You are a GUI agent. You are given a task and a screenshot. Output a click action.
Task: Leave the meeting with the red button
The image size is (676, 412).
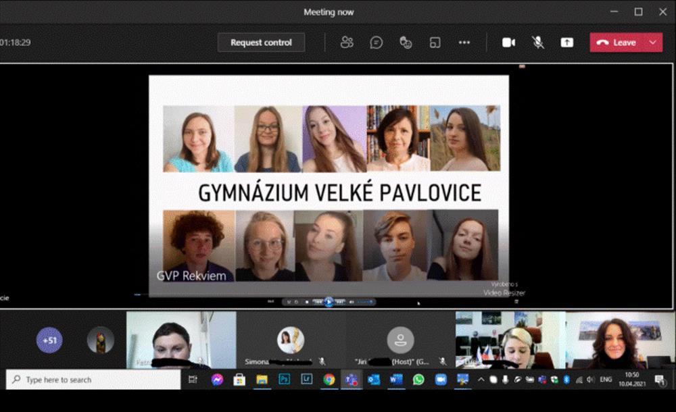coord(617,43)
